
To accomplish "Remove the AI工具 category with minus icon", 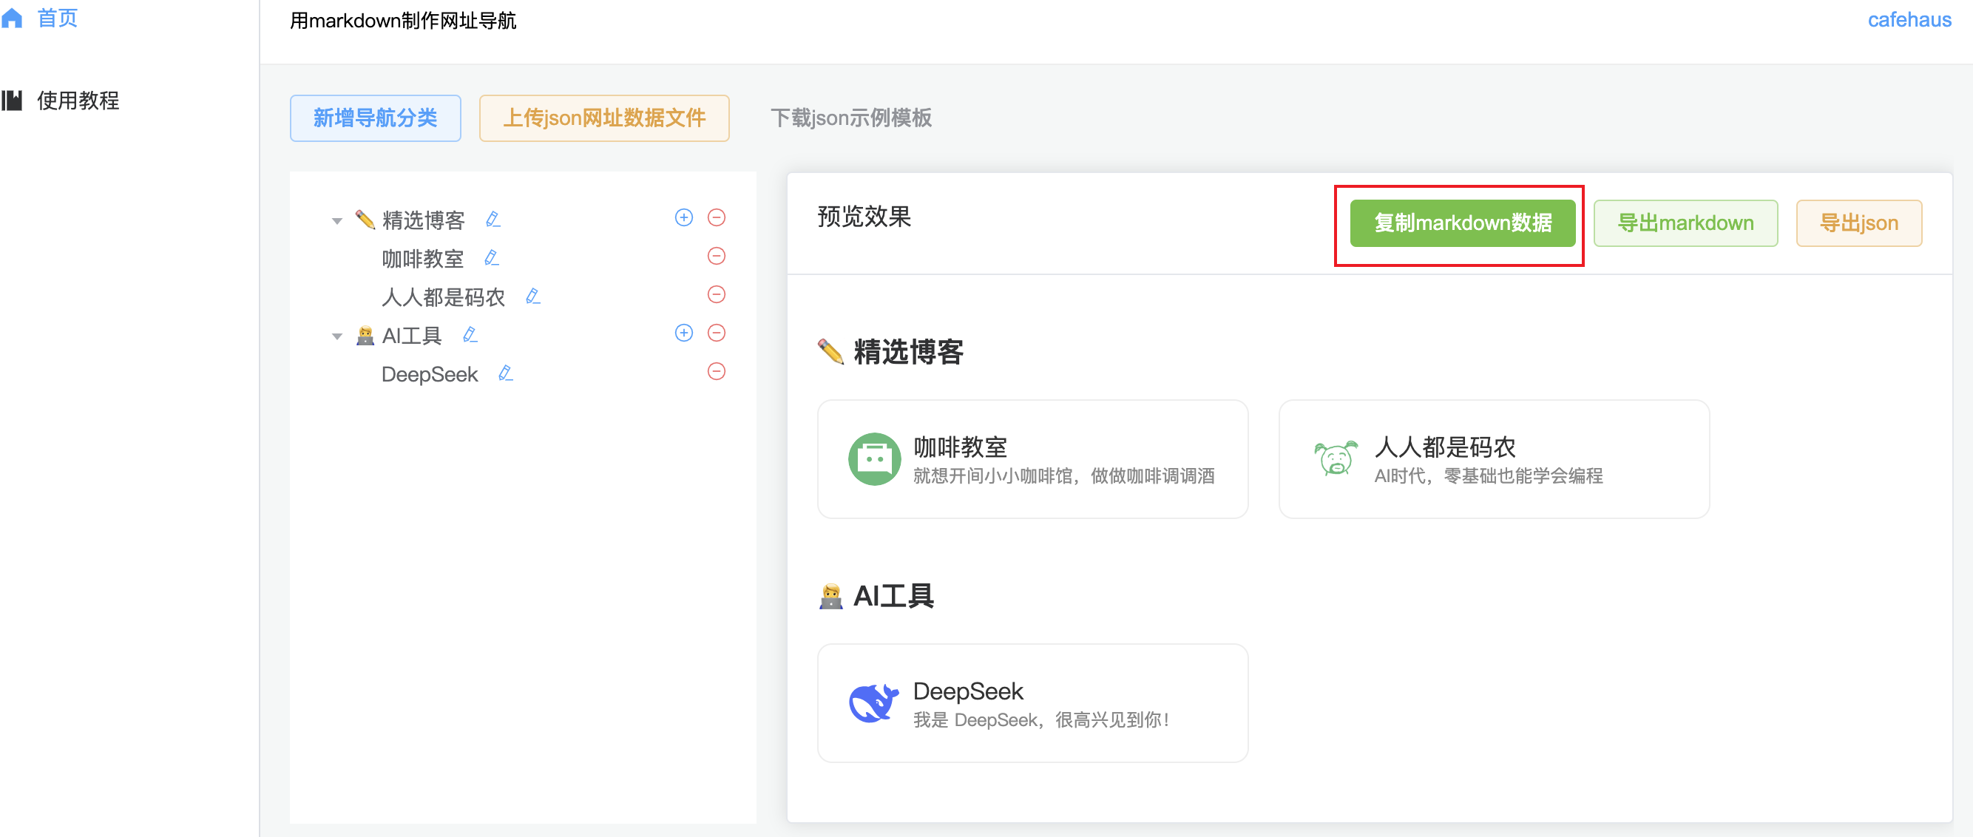I will pyautogui.click(x=716, y=333).
